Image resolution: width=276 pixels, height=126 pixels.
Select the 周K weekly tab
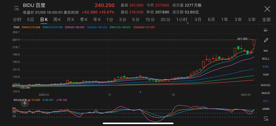pyautogui.click(x=57, y=20)
